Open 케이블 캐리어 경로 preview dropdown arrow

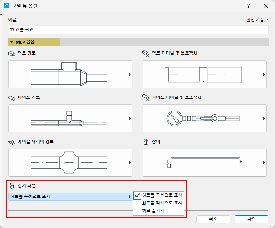point(130,162)
